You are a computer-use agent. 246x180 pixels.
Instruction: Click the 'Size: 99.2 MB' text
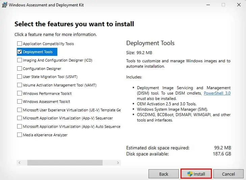click(x=139, y=53)
